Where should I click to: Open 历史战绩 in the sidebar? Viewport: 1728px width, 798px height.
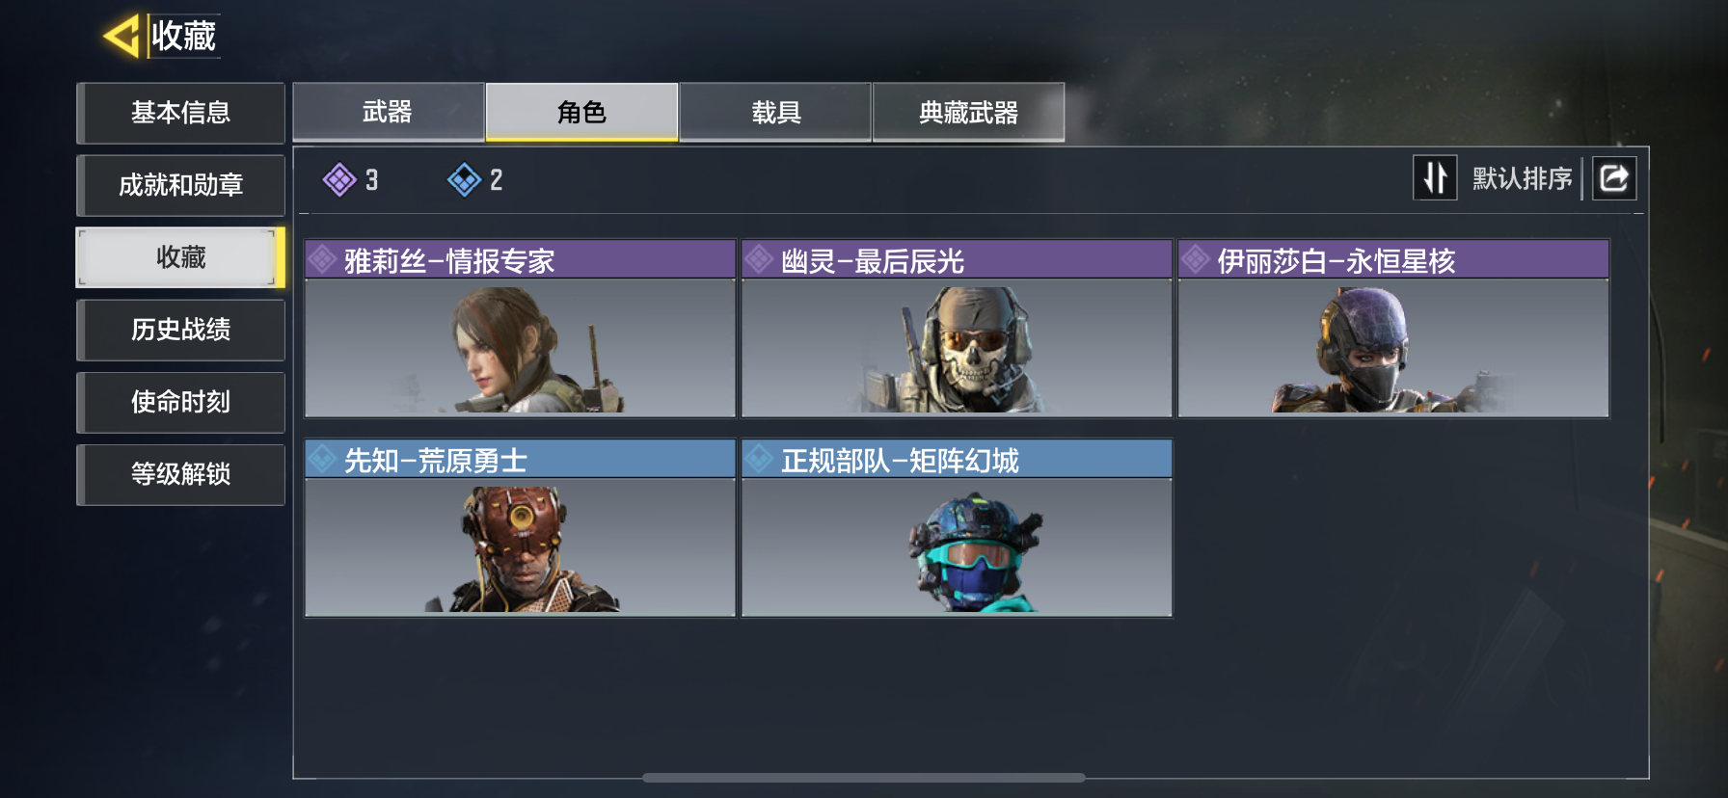(180, 330)
